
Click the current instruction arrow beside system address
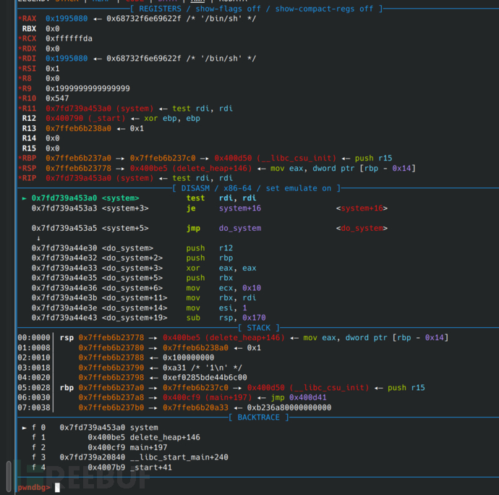coord(24,198)
